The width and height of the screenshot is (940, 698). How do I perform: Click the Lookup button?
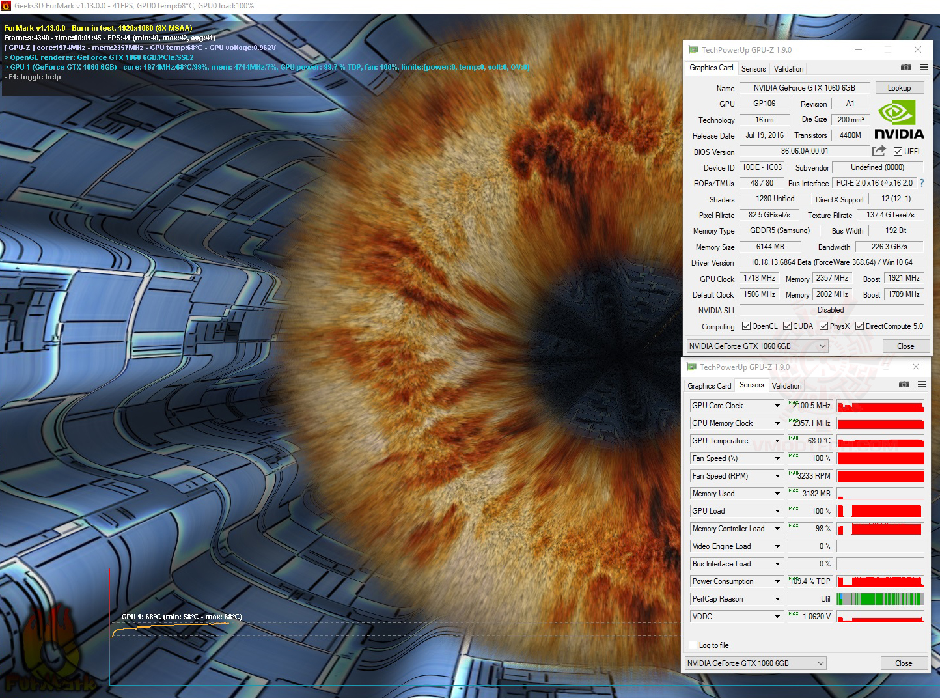pos(900,87)
